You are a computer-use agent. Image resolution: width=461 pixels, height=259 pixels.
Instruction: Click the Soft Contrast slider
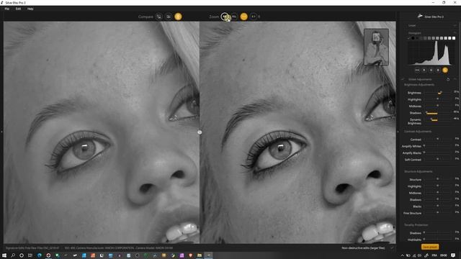pos(438,160)
